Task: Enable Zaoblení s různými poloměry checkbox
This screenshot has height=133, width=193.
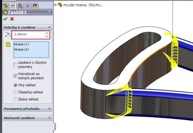Action: click(15, 64)
